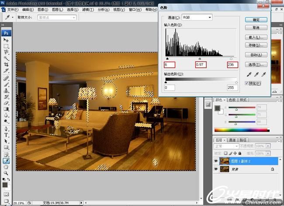Select the Eyedropper tool in toolbox
284x206 pixels.
6,161
